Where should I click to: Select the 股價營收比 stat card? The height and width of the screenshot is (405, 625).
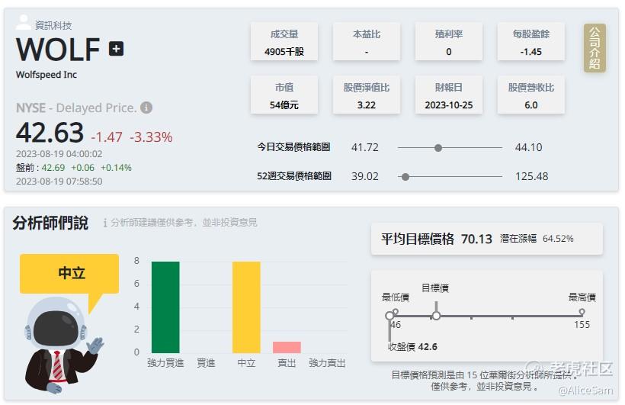point(531,95)
